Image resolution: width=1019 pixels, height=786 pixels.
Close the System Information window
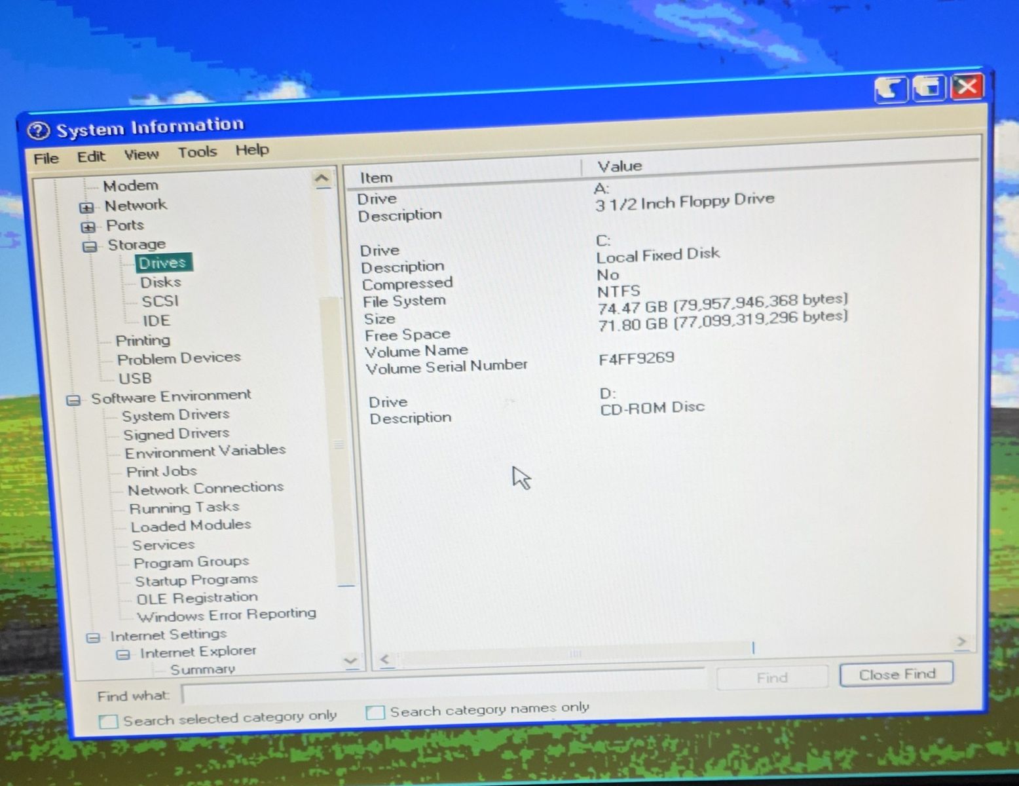pyautogui.click(x=967, y=86)
